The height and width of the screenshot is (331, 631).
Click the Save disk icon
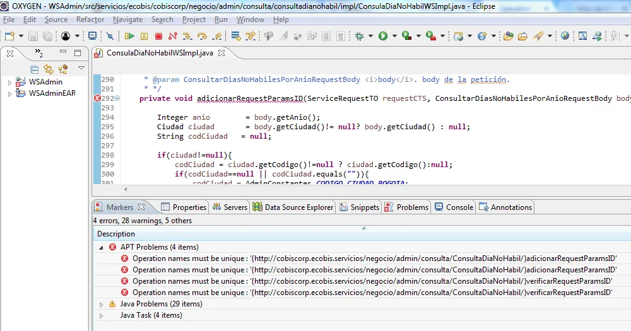pyautogui.click(x=33, y=36)
